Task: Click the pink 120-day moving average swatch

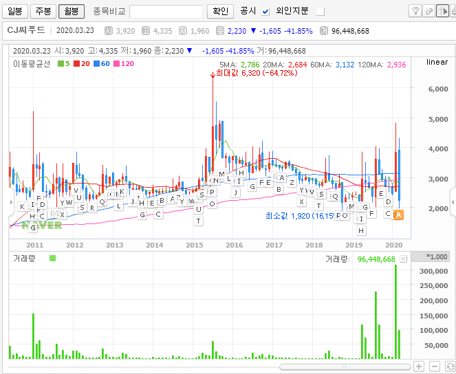Action: [x=117, y=64]
